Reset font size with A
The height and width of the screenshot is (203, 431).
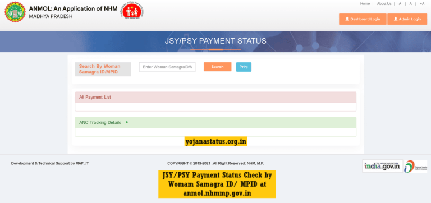click(410, 4)
